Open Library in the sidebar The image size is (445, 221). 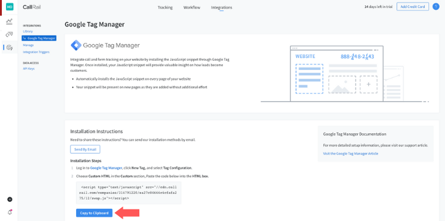28,31
